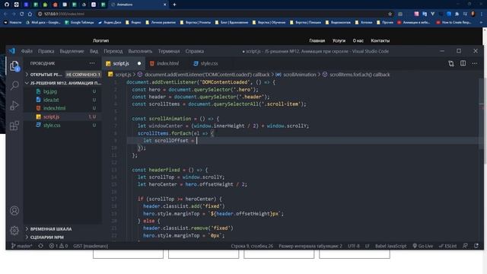Change LF end-of-line sequence

pyautogui.click(x=367, y=246)
